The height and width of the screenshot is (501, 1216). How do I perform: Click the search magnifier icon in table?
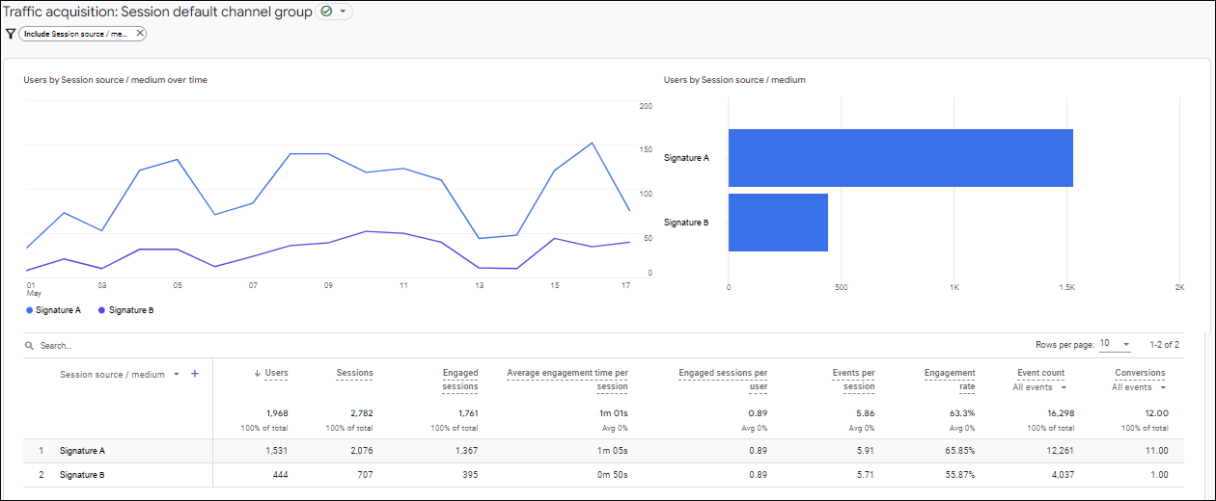point(30,345)
